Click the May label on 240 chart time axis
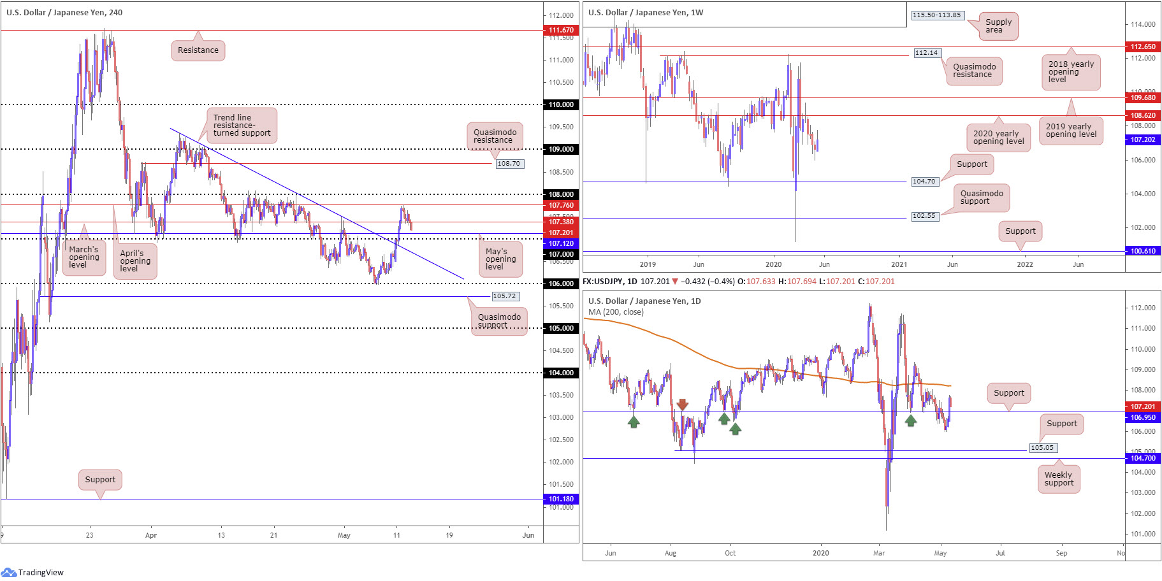The width and height of the screenshot is (1162, 581). coord(344,535)
